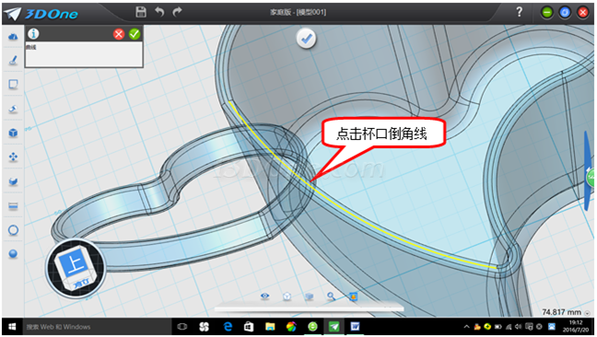Click the magnifier zoom icon
Viewport: 597px width, 337px height.
coord(332,296)
